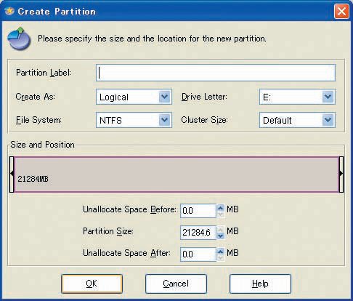Viewport: 353px width, 301px height.
Task: Open Help for partition creation
Action: click(260, 284)
